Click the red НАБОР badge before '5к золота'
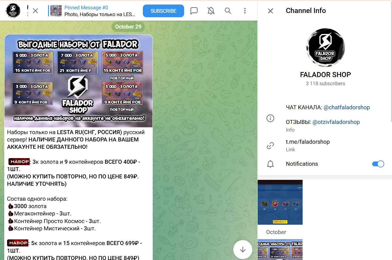 [x=18, y=243]
